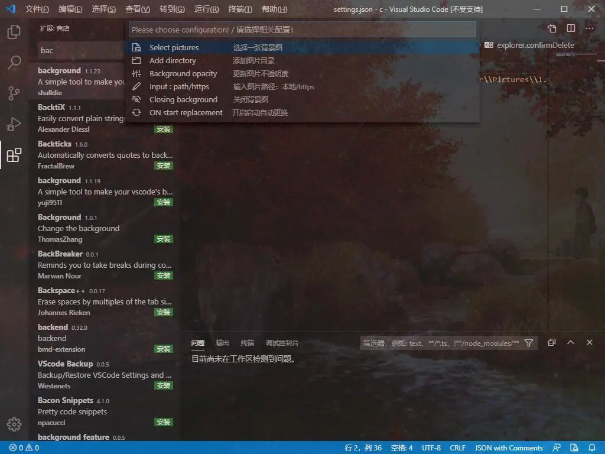The image size is (605, 454).
Task: Choose Select pictures option
Action: coord(302,47)
